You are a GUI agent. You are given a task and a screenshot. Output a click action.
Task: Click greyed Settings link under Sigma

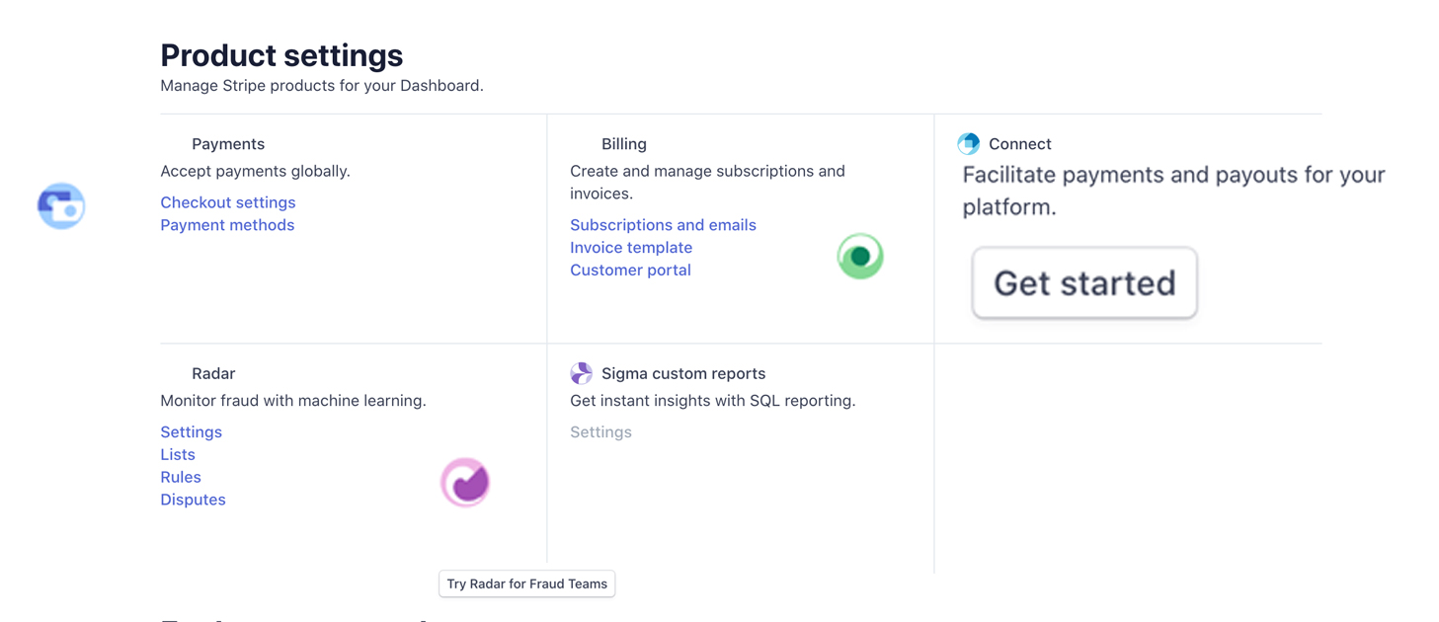pos(600,432)
